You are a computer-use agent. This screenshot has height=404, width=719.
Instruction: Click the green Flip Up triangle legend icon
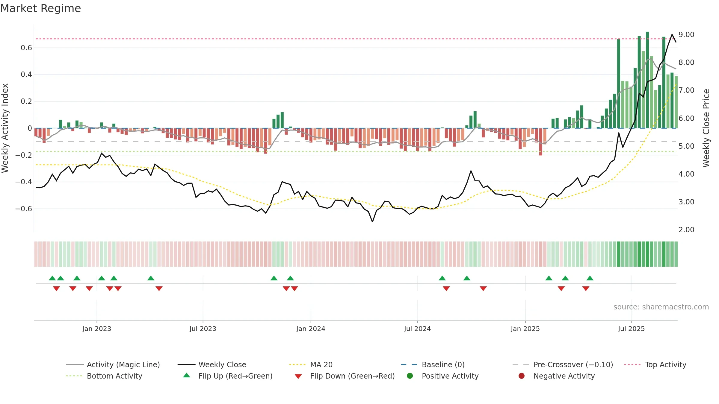coord(187,375)
